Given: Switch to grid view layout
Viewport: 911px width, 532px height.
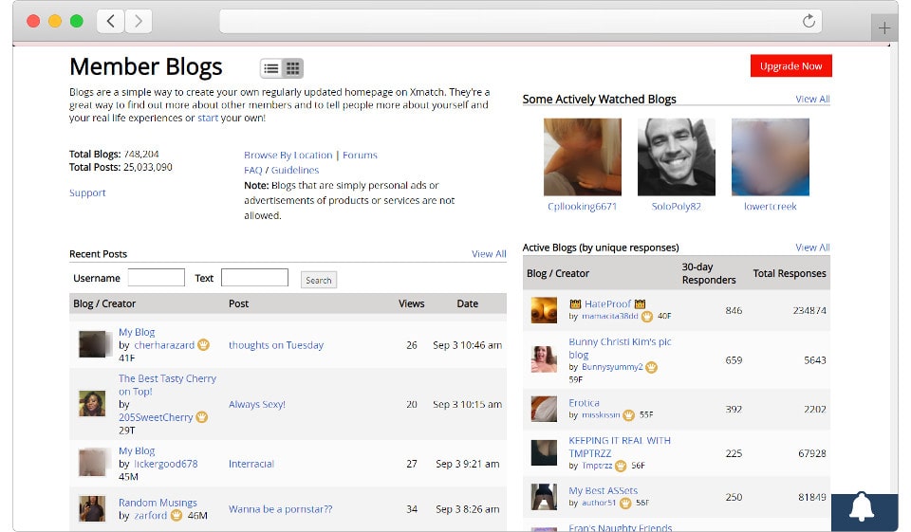Looking at the screenshot, I should [x=293, y=68].
